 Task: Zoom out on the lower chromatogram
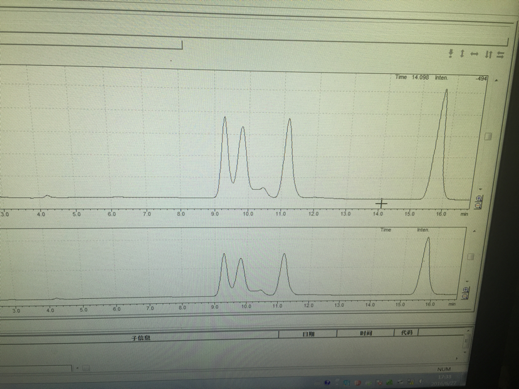(465, 296)
